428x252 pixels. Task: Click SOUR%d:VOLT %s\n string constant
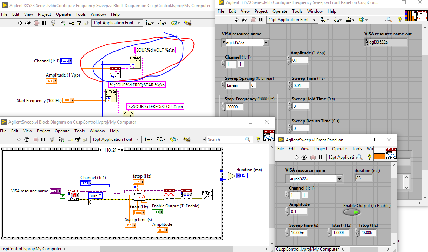[156, 50]
